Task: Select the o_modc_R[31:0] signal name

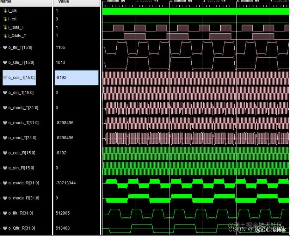Action: [x=24, y=183]
